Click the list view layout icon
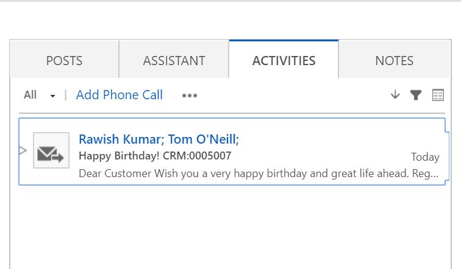 tap(438, 95)
